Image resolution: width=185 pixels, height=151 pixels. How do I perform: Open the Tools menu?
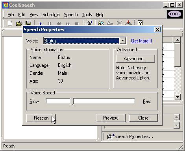coord(87,15)
